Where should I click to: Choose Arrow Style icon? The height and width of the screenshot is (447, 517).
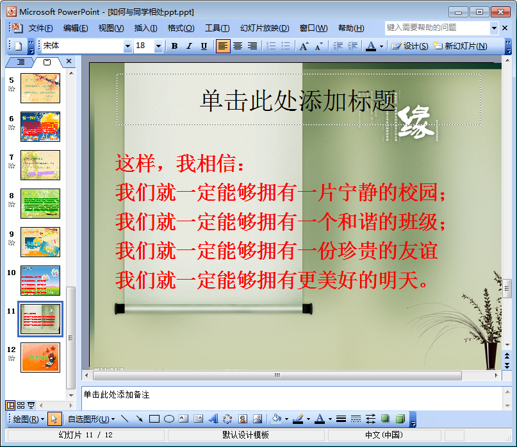click(x=370, y=419)
